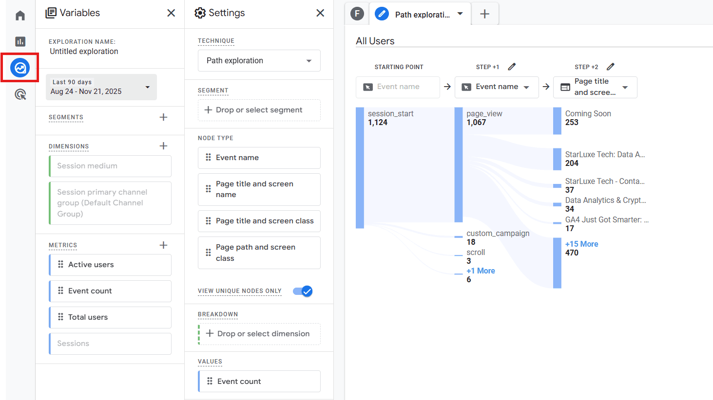Add a new dimension with plus icon
Screen dimensions: 713x400
[163, 146]
